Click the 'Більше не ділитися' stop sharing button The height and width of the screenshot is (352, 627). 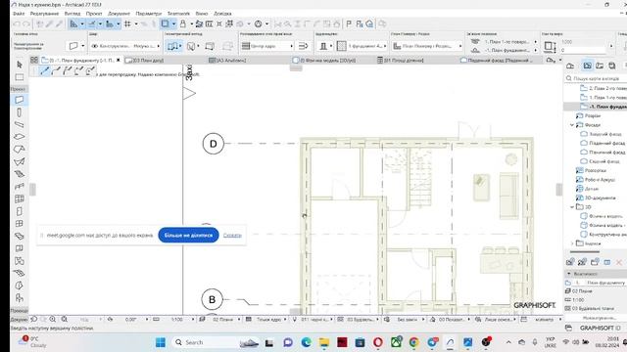click(x=188, y=235)
